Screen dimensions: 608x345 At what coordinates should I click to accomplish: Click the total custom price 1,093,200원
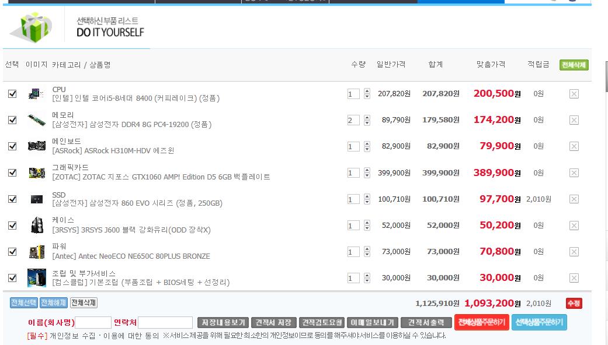(492, 304)
